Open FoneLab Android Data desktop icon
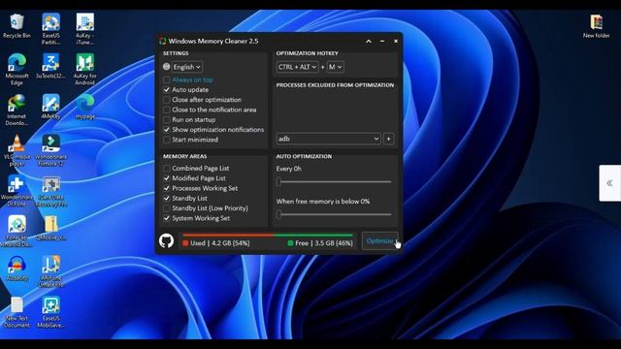 [x=16, y=232]
